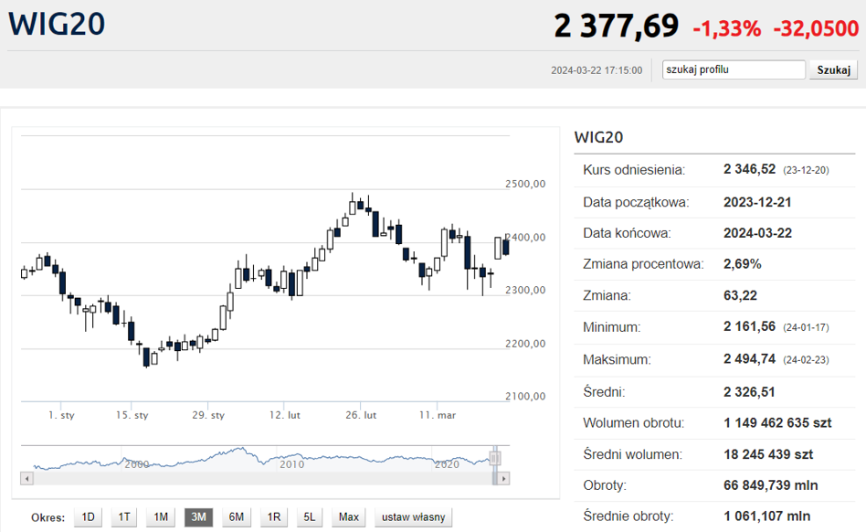Select the active 3M period button
Screen dimensions: 866x532
coord(198,517)
